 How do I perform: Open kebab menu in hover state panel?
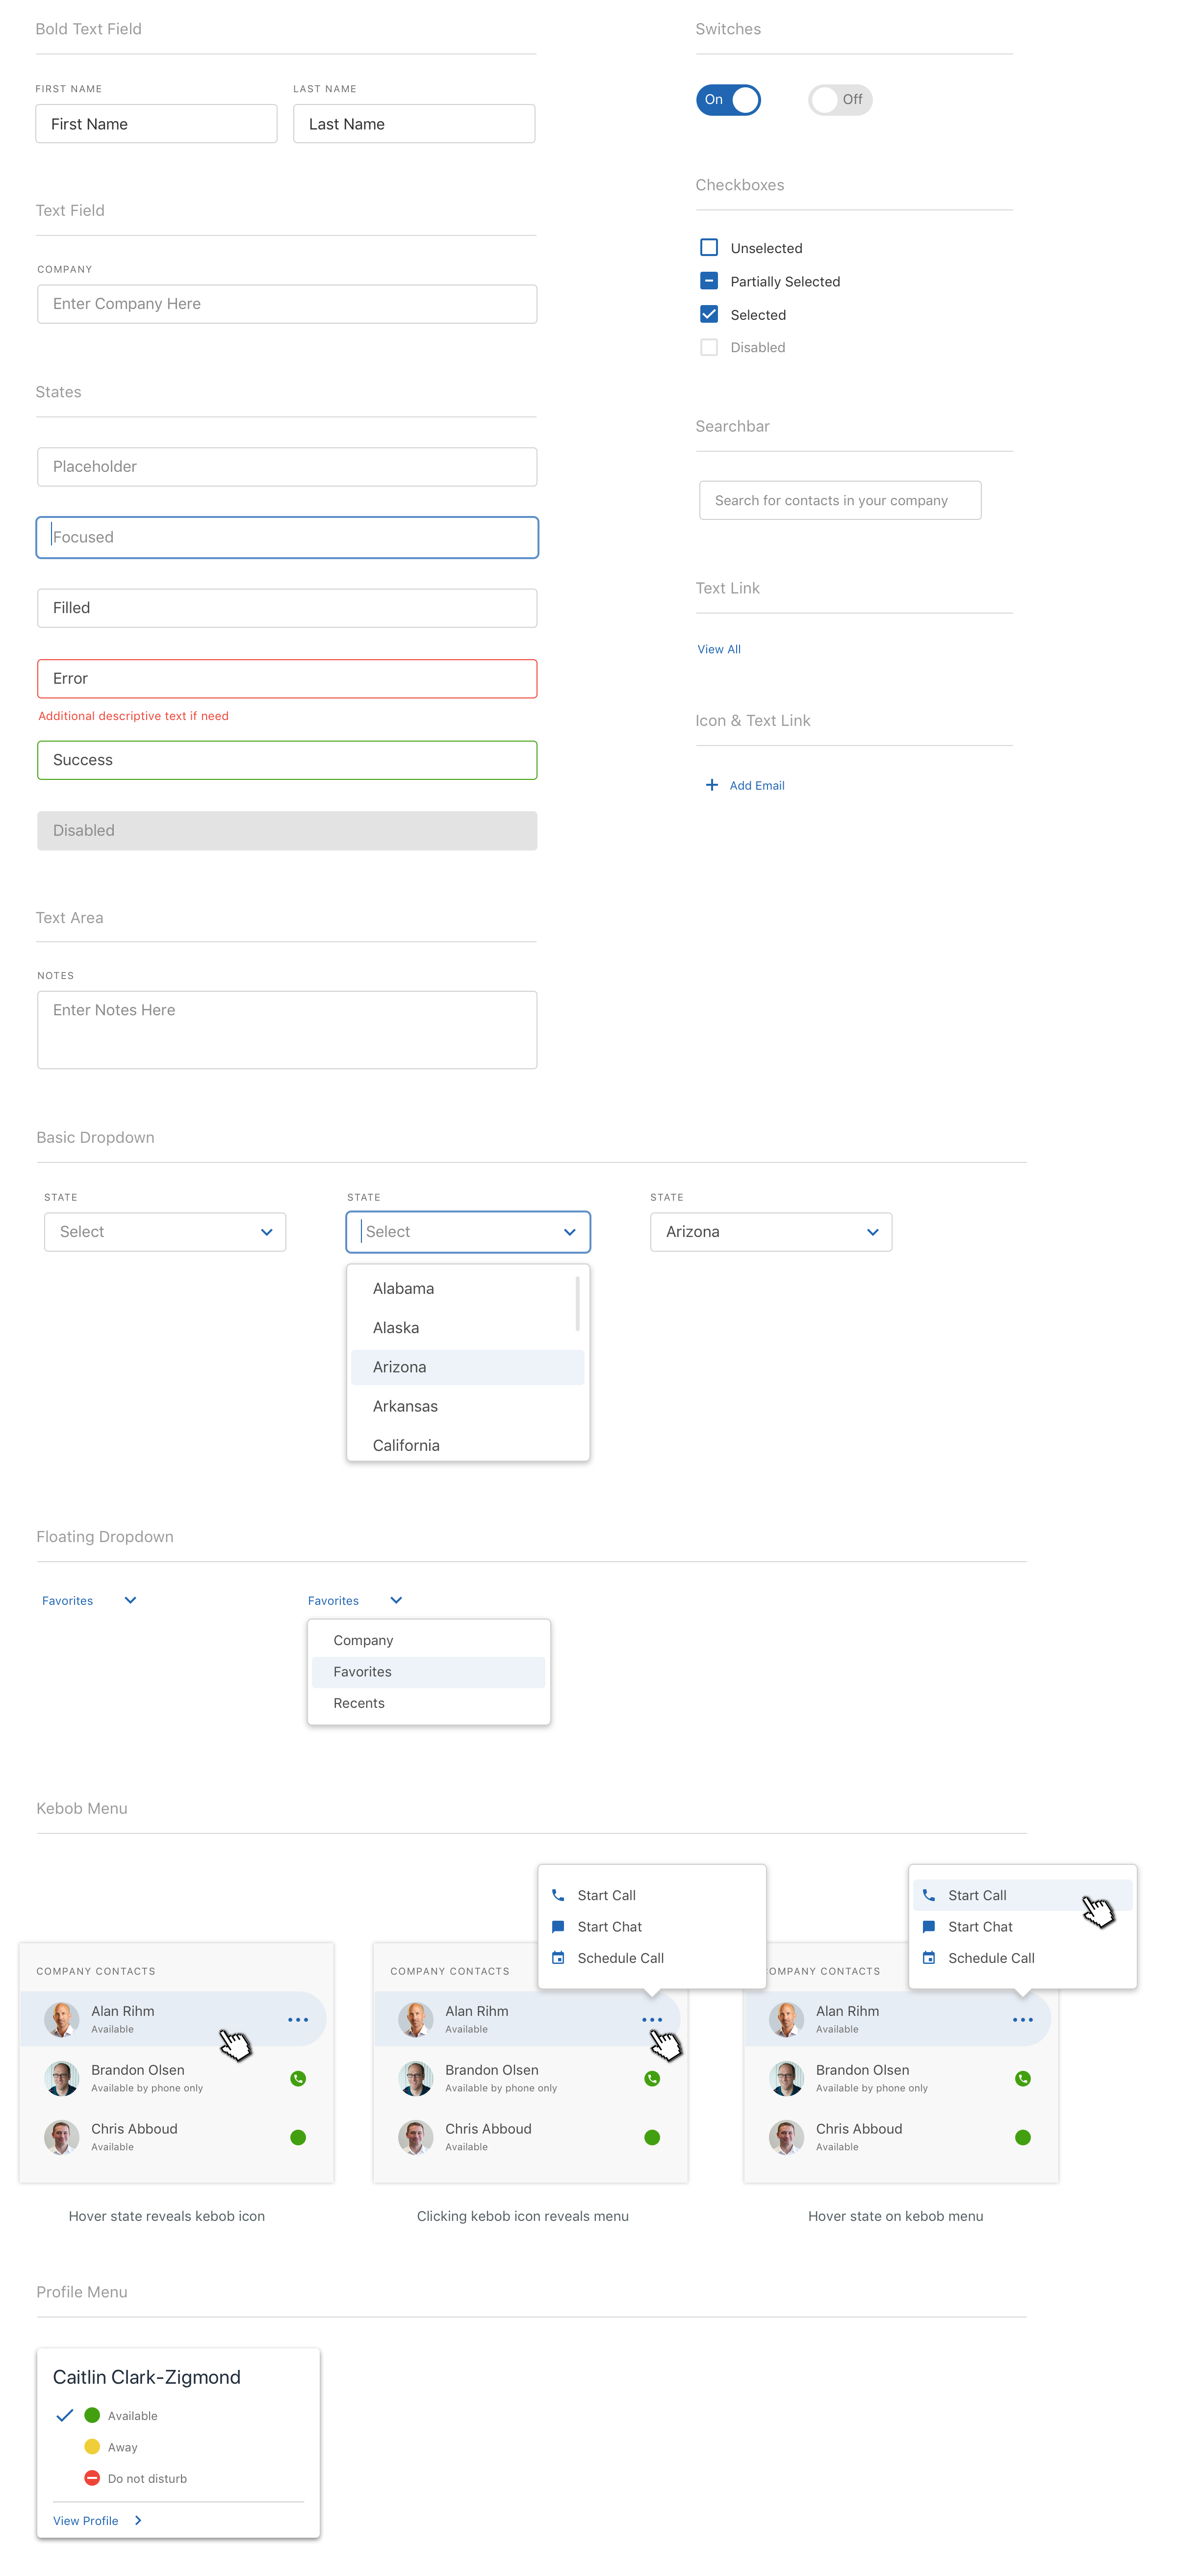[x=298, y=2020]
